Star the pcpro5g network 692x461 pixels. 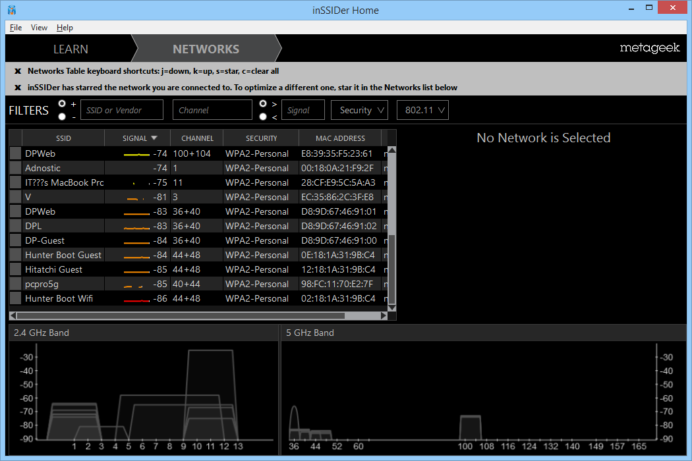pos(15,284)
